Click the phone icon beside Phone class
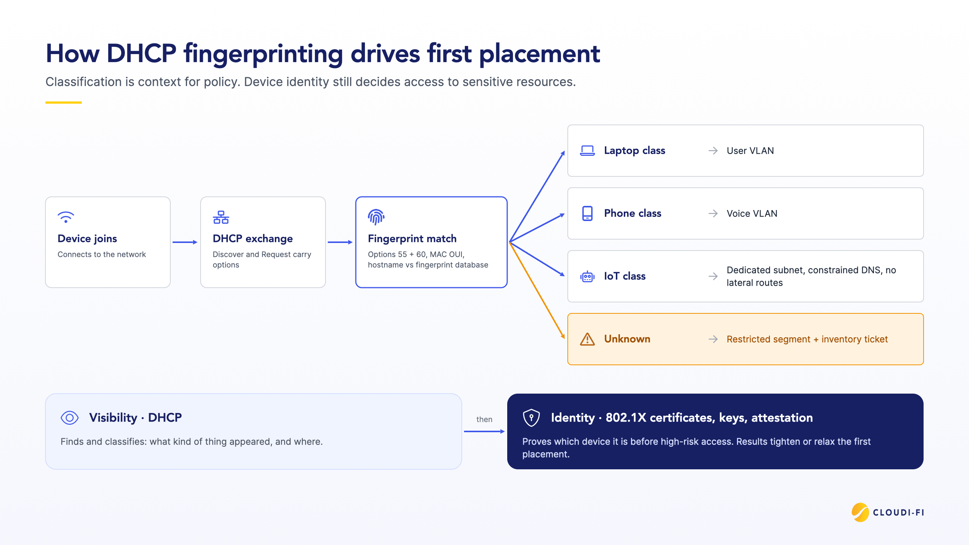Viewport: 969px width, 545px height. (x=587, y=213)
